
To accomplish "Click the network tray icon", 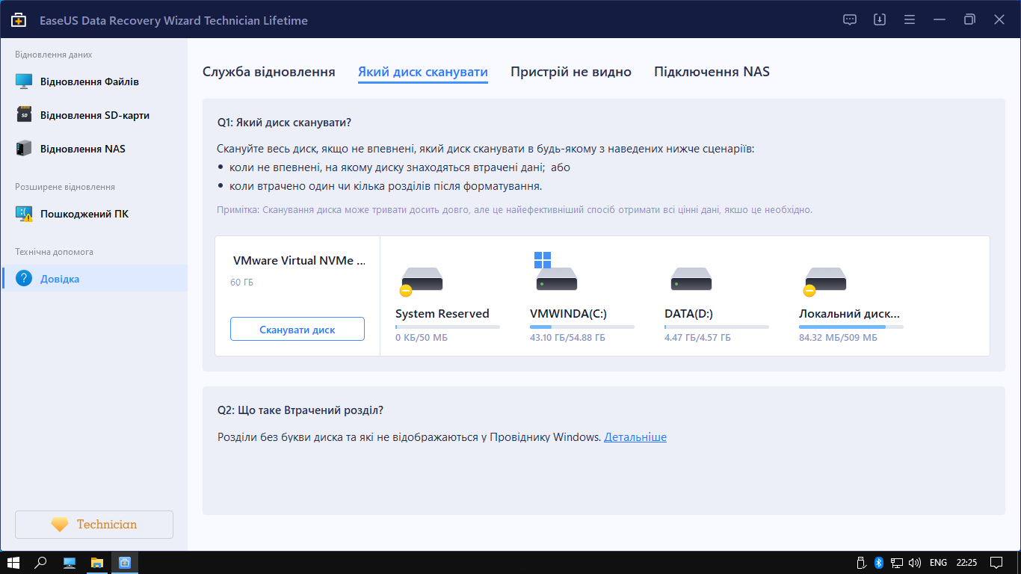I will tap(896, 563).
